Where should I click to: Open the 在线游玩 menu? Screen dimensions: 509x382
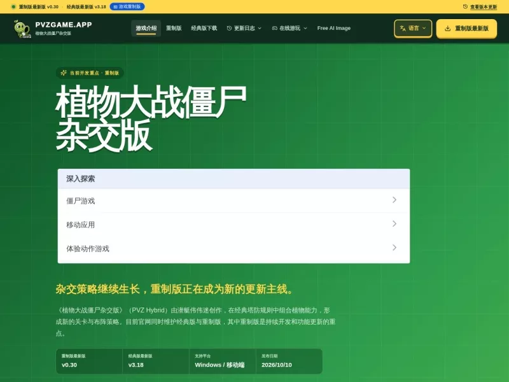[289, 28]
